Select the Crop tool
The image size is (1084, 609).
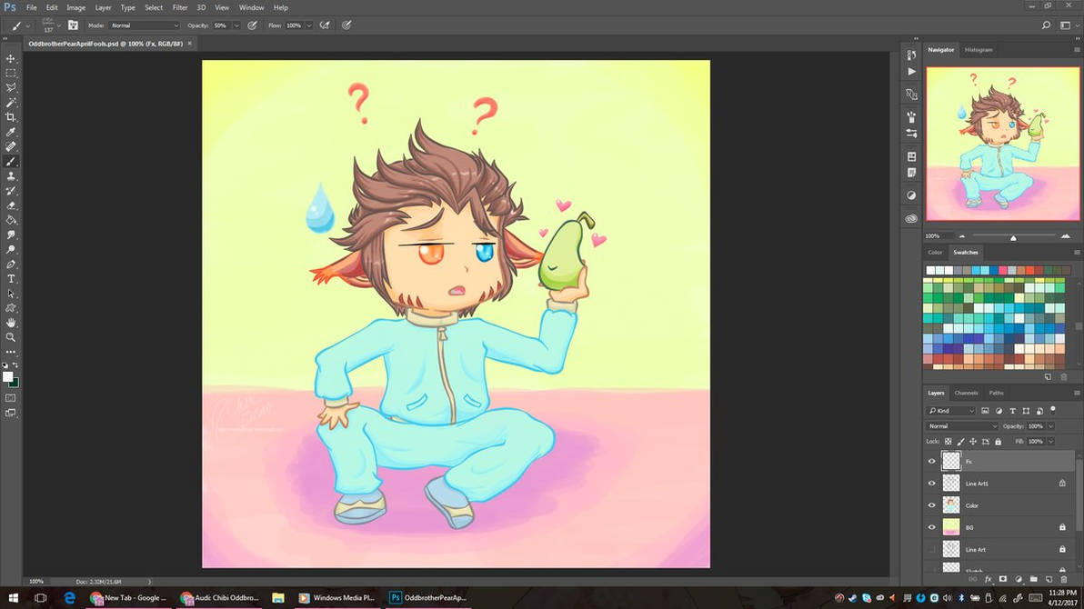tap(10, 117)
